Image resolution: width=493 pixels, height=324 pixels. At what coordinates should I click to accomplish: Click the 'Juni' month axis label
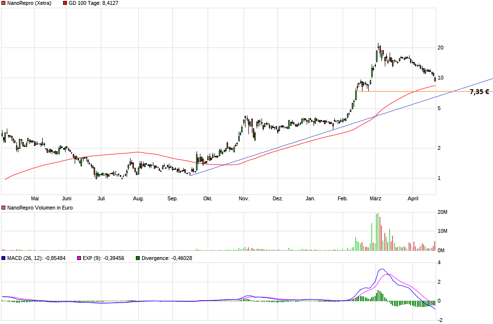(66, 198)
